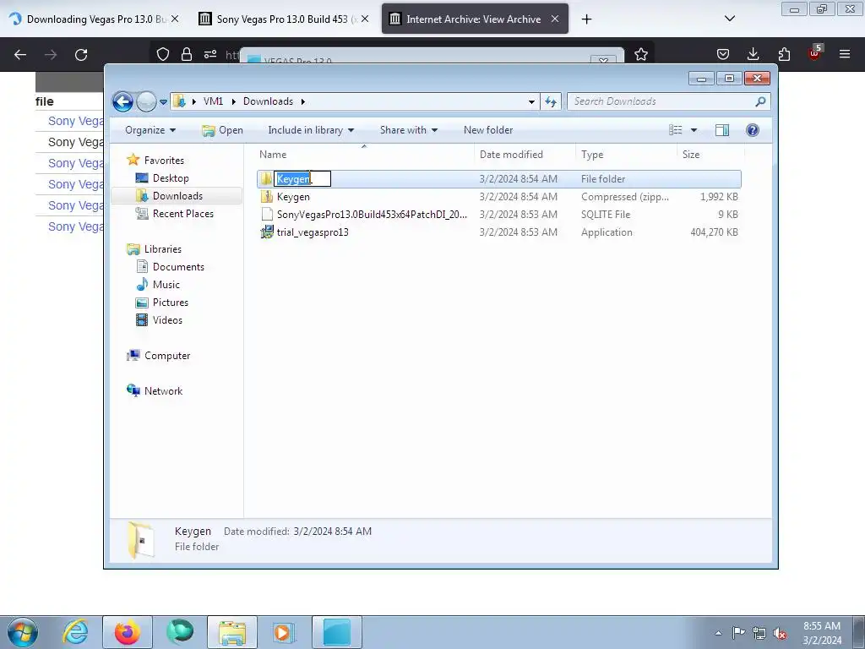Image resolution: width=865 pixels, height=649 pixels.
Task: Reload the Firefox page
Action: [x=81, y=55]
